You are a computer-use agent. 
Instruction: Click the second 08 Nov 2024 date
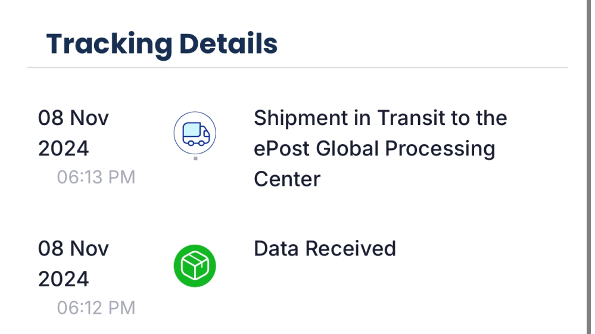coord(73,264)
